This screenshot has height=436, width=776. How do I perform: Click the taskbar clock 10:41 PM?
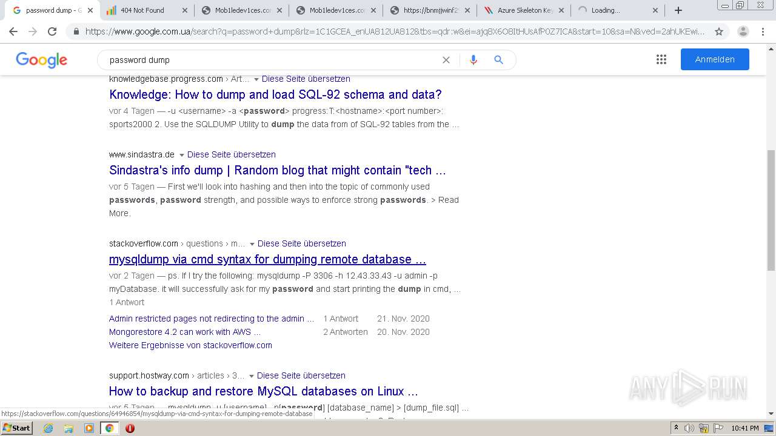click(x=744, y=428)
